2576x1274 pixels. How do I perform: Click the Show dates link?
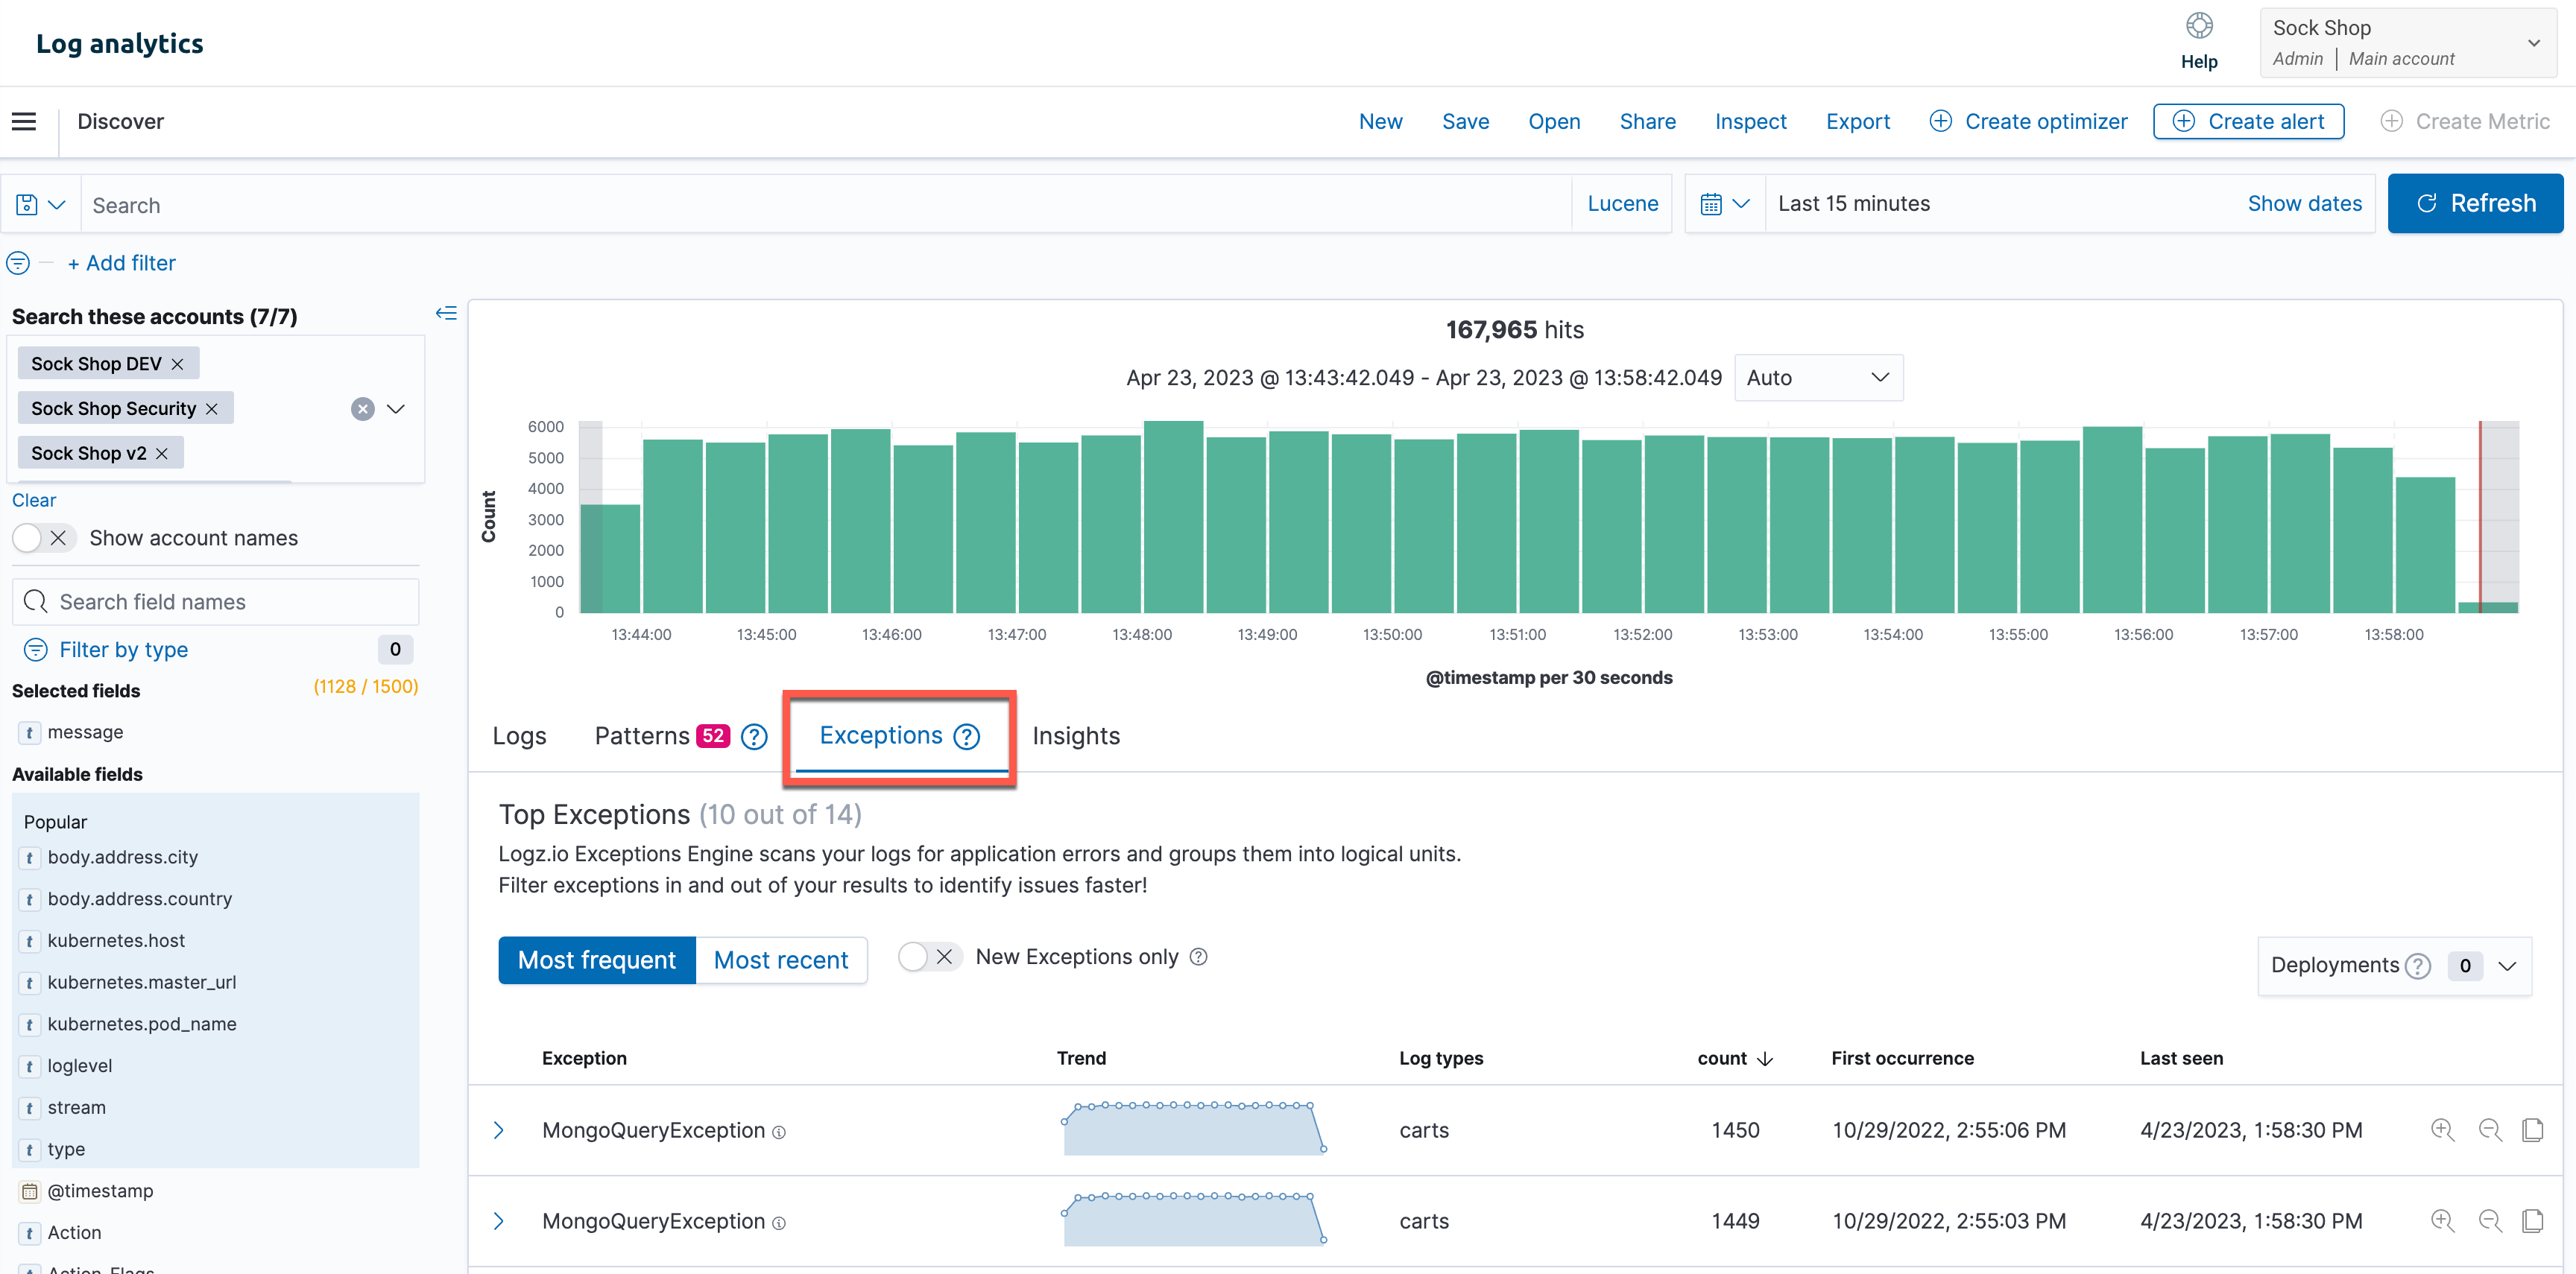point(2304,203)
